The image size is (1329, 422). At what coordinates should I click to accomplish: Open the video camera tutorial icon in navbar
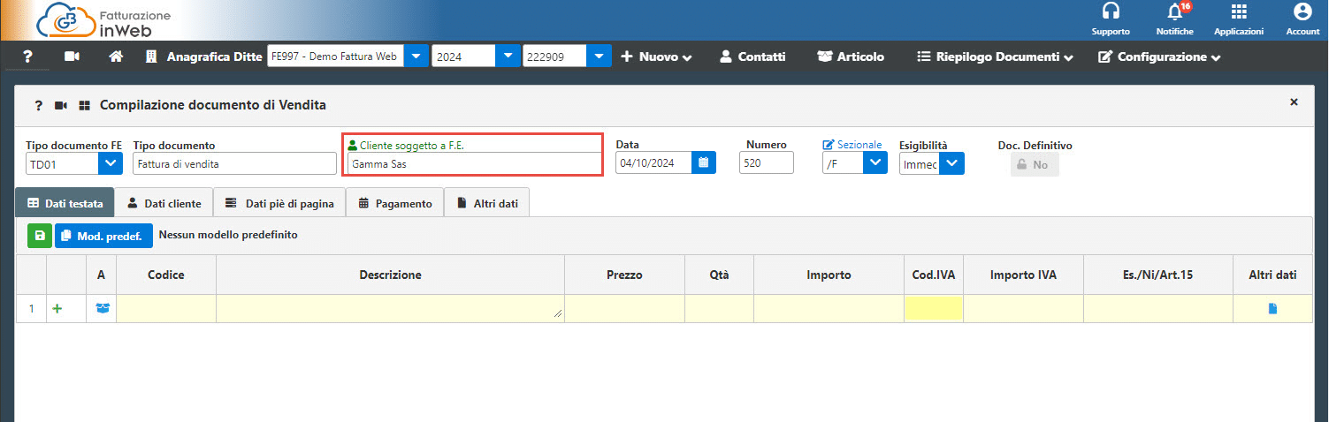(72, 57)
